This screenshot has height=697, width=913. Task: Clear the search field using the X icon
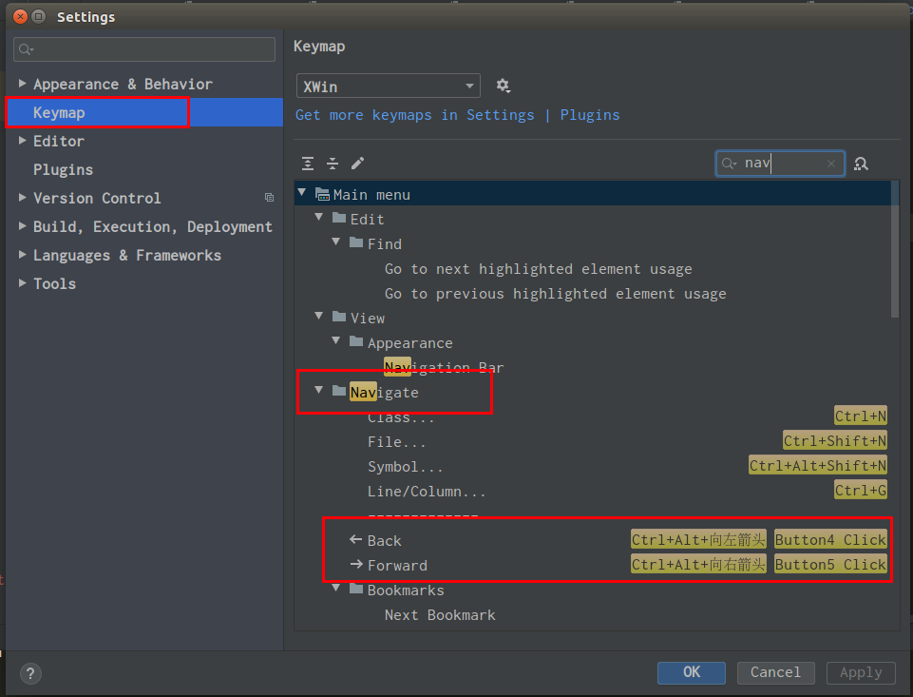(831, 164)
